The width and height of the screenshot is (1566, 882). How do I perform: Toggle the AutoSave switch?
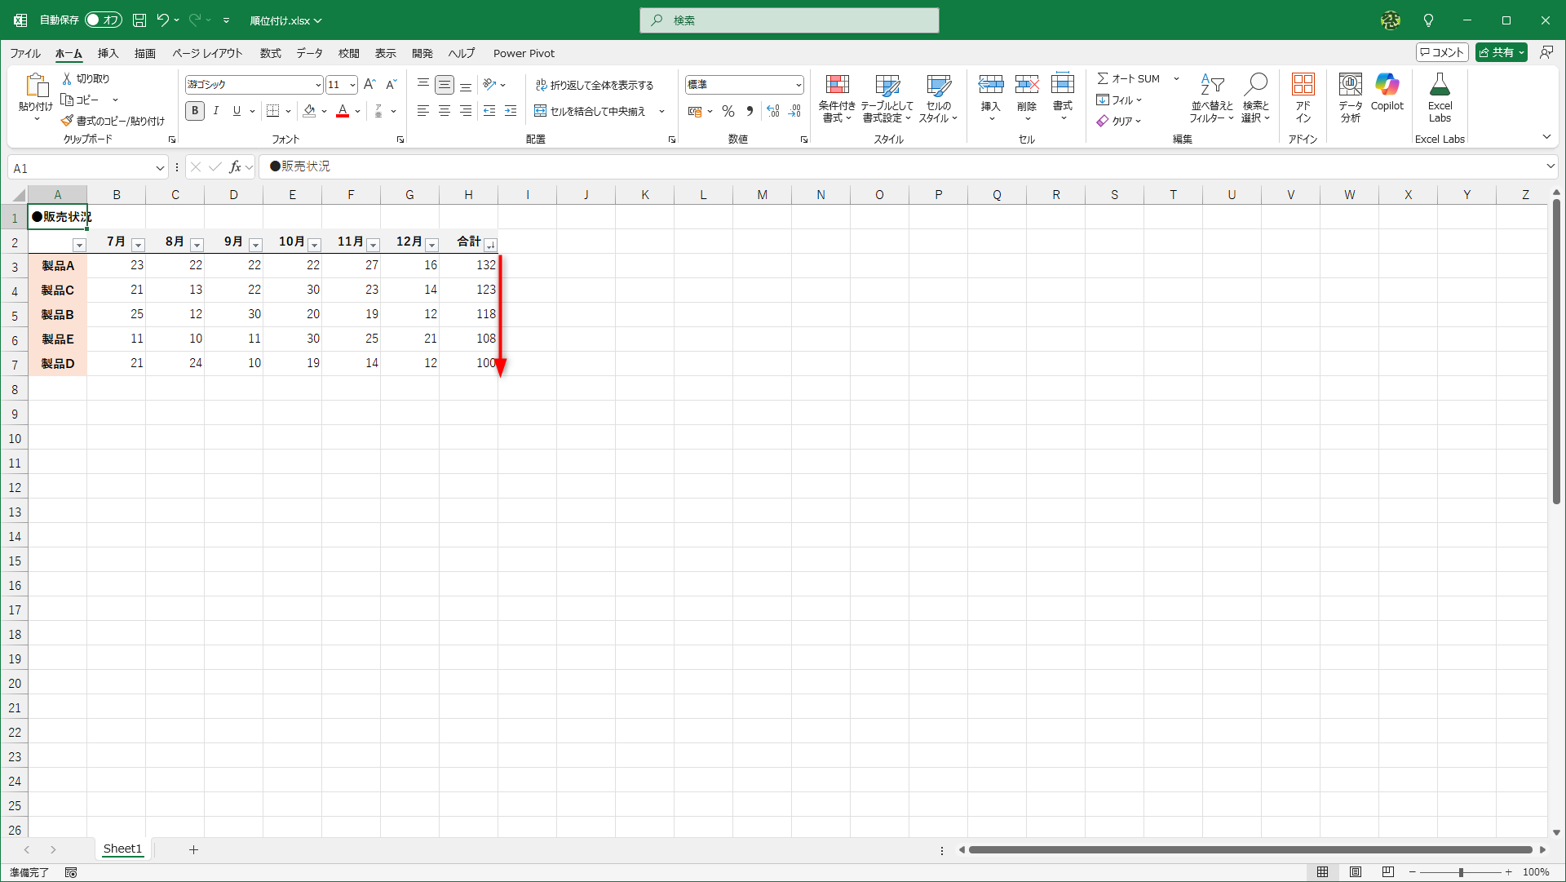tap(104, 20)
